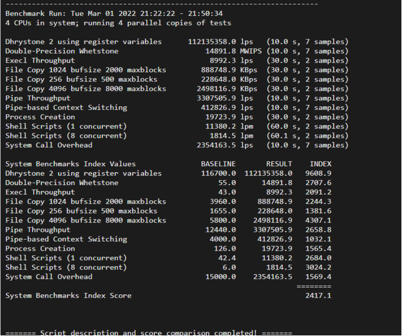Click the 14891.8 MWIPS Whetstone value
This screenshot has width=402, height=336.
click(233, 51)
